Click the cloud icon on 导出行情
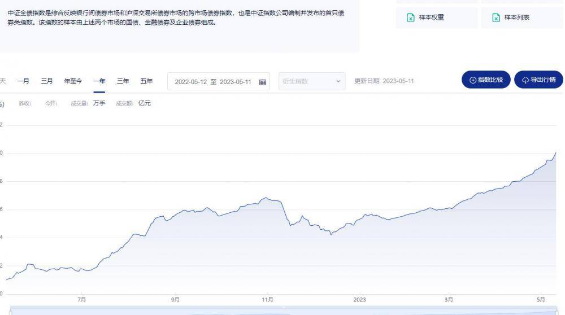Viewport: 565px width, 315px height. [525, 80]
